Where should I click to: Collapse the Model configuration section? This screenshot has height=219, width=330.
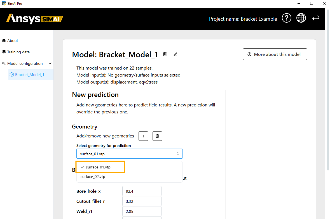pos(50,63)
